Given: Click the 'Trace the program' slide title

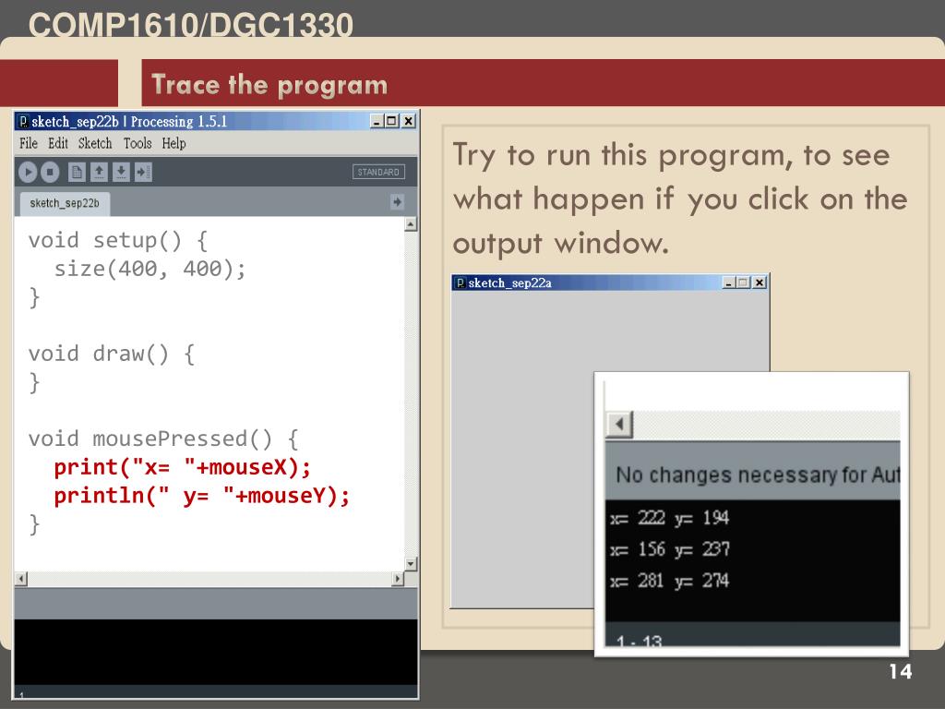Looking at the screenshot, I should click(x=269, y=84).
